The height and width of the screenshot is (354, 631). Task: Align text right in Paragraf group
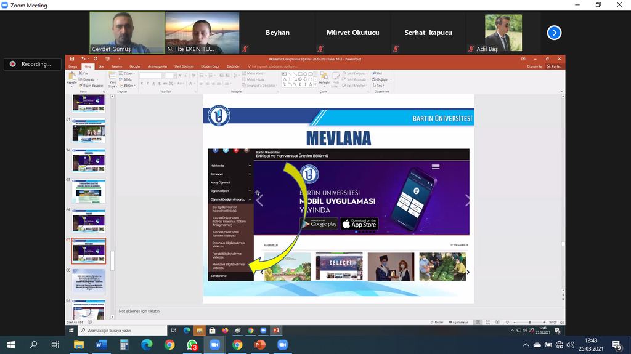coord(213,84)
